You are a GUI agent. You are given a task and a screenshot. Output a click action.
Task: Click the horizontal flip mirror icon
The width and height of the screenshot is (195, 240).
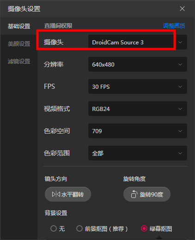pos(56,194)
